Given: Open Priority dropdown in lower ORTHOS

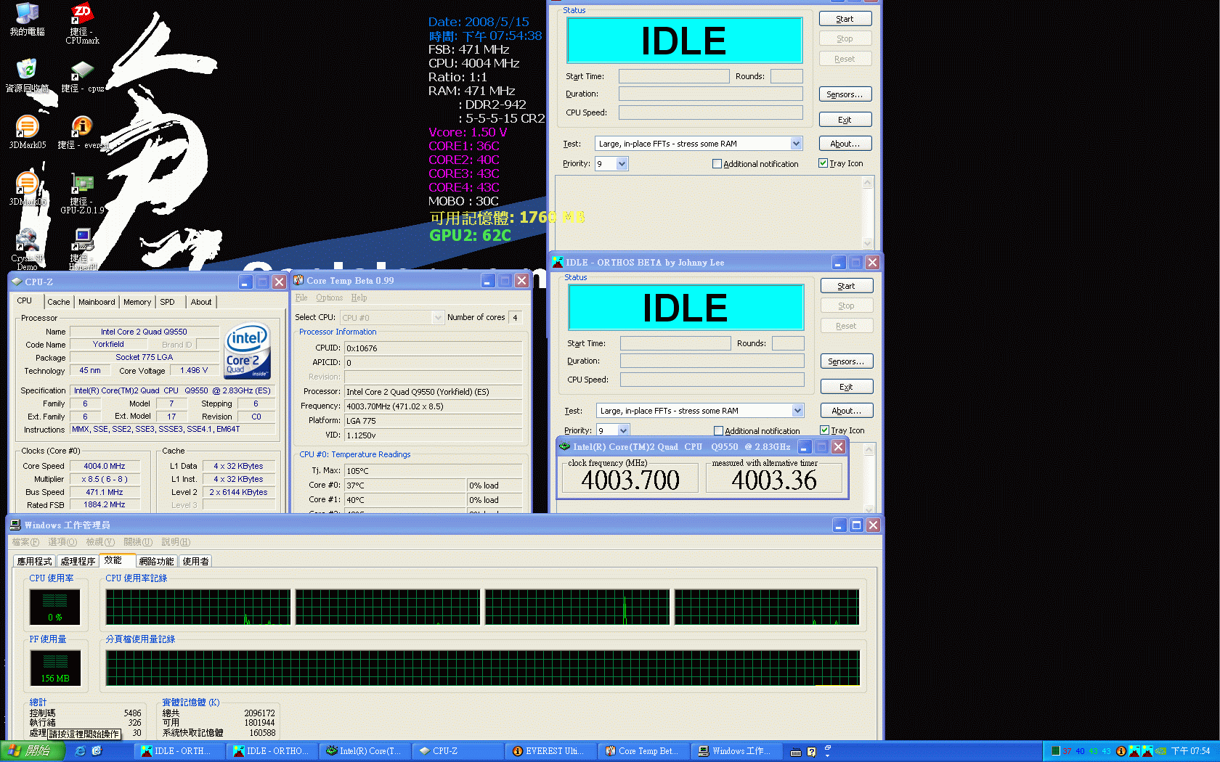Looking at the screenshot, I should (x=623, y=430).
